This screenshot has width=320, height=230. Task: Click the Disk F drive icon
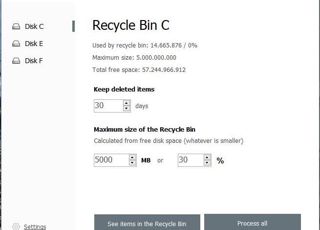click(x=16, y=61)
